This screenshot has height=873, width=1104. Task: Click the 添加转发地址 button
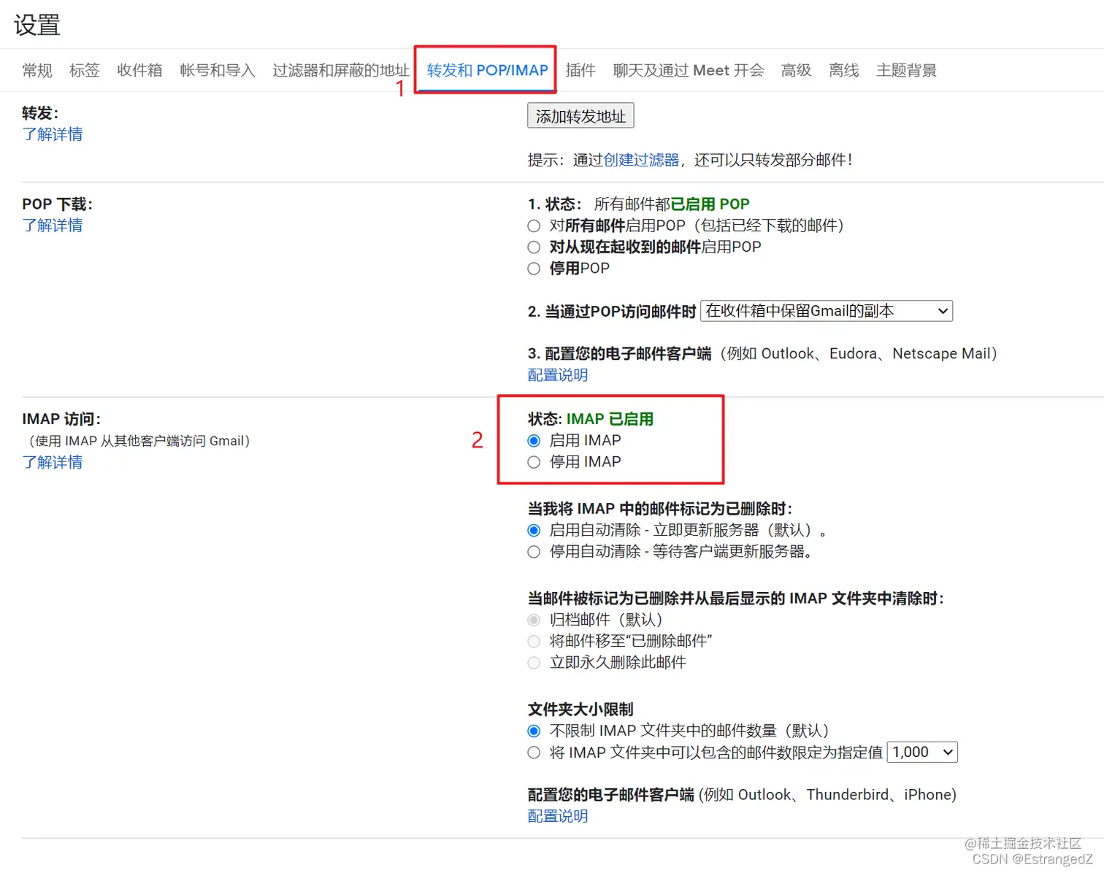click(580, 115)
